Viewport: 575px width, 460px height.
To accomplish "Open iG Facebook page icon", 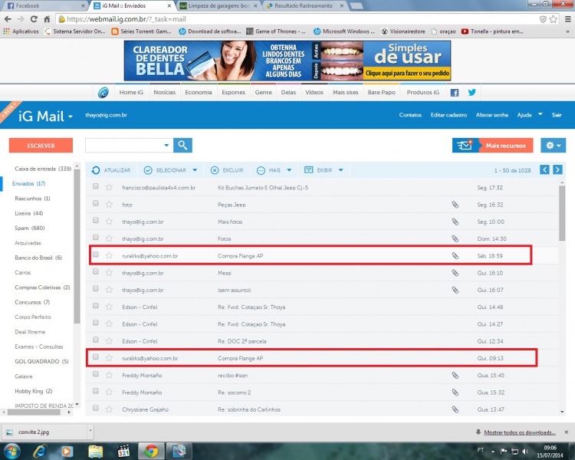I will pos(454,93).
